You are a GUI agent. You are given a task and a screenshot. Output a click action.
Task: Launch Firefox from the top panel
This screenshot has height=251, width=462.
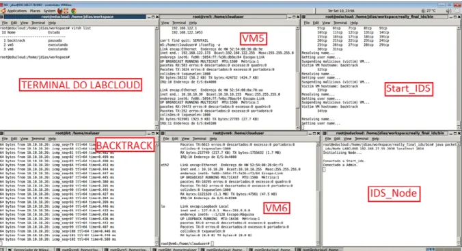point(60,11)
